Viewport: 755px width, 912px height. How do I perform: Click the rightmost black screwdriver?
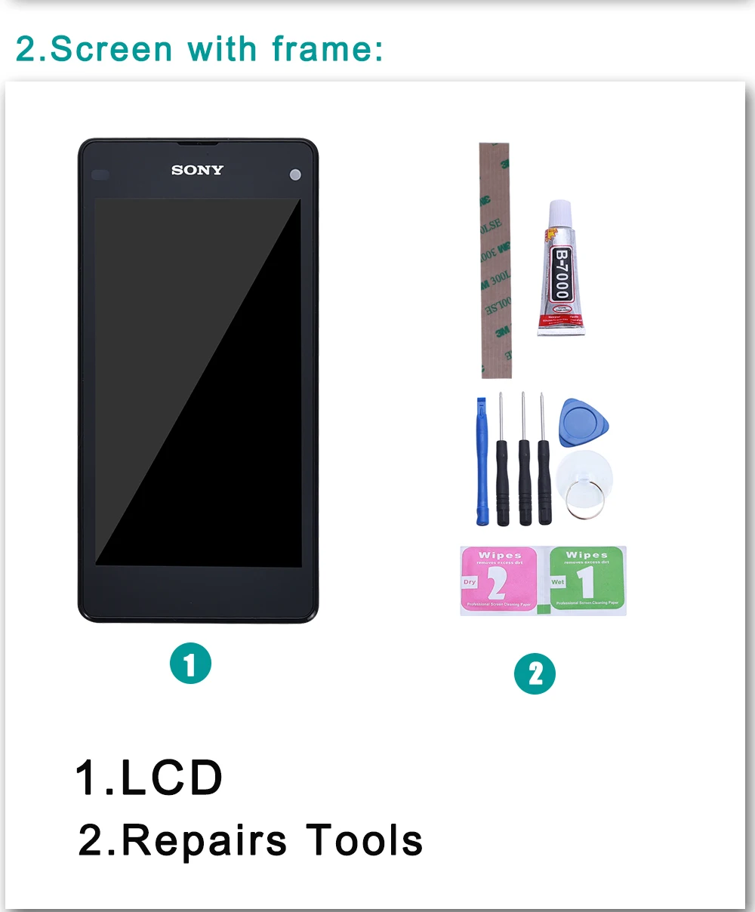544,459
